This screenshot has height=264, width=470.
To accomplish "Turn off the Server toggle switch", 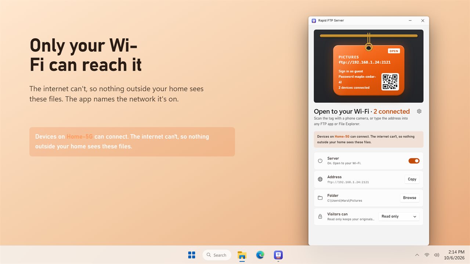I will point(414,161).
